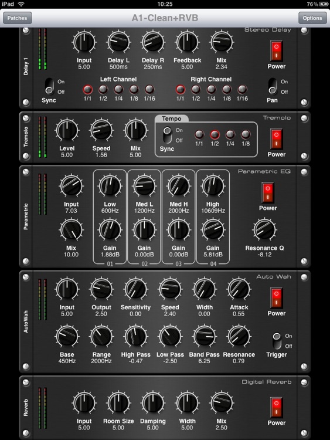Toggle the Digital Reverb power switch
Image resolution: width=330 pixels, height=440 pixels.
[x=276, y=407]
